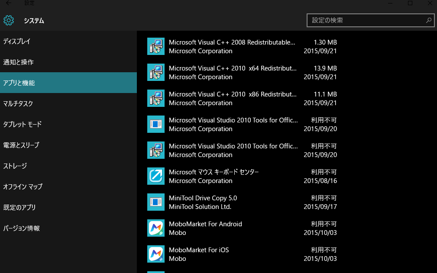This screenshot has height=273, width=437.
Task: Click the 2015/08/16 install date
Action: 320,181
